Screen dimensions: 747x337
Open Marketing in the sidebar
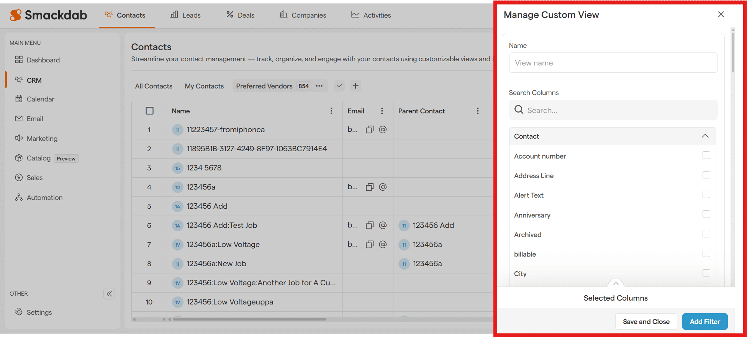(x=36, y=139)
